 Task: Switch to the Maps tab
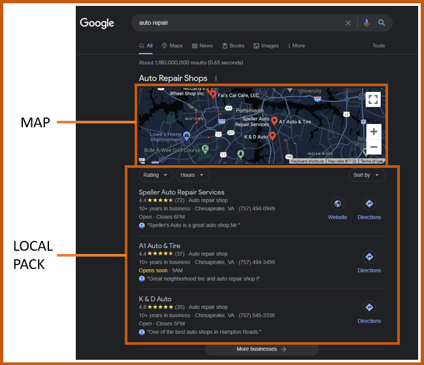pos(172,46)
